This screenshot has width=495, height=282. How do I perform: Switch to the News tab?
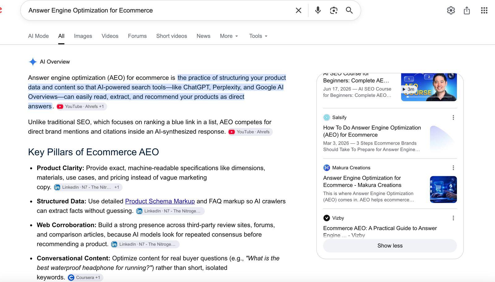pyautogui.click(x=203, y=36)
